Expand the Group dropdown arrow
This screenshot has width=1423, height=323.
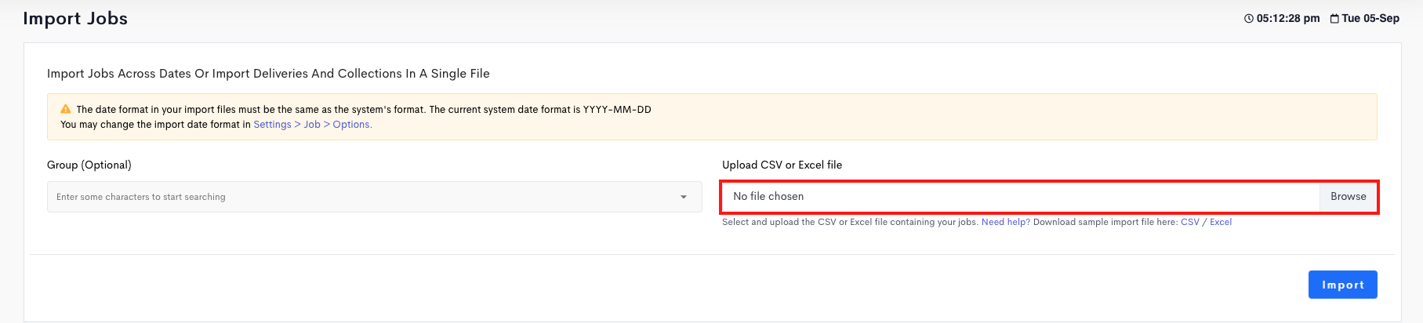coord(684,197)
